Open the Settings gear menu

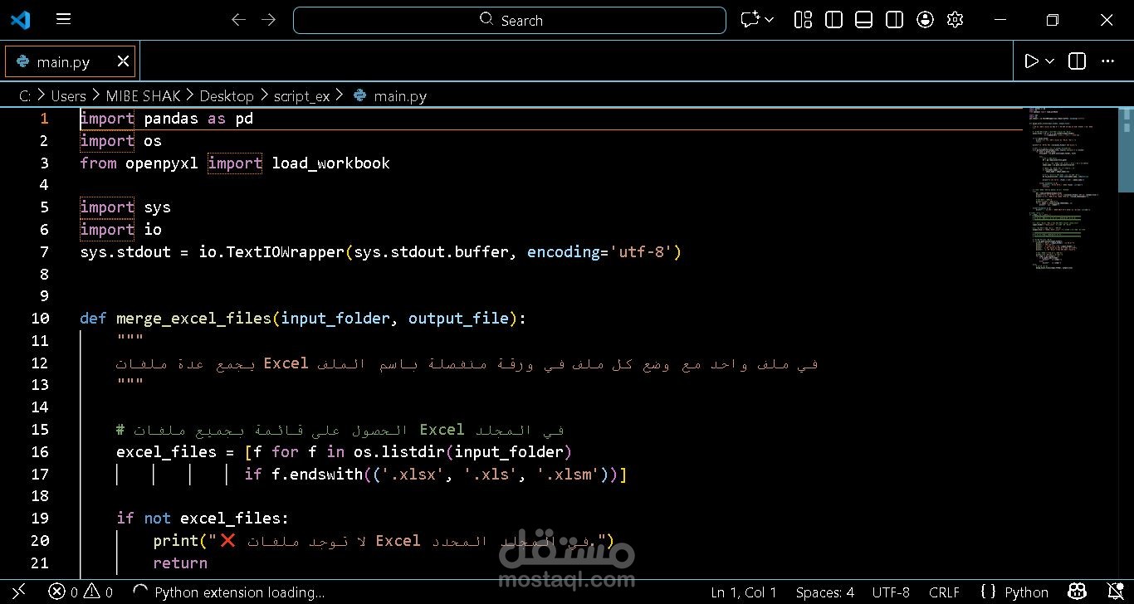[955, 20]
